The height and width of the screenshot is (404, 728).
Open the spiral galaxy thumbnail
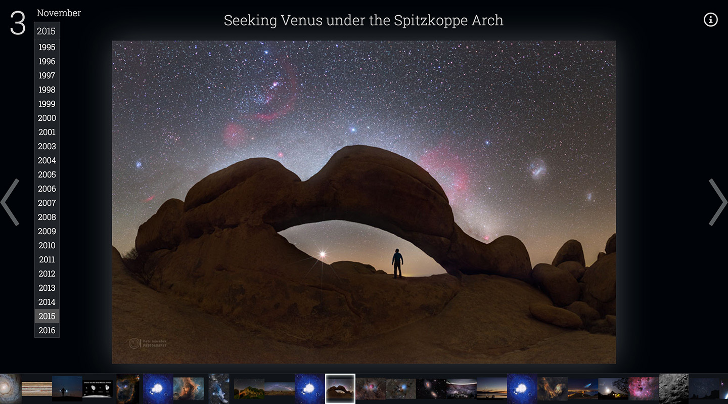[x=10, y=388]
